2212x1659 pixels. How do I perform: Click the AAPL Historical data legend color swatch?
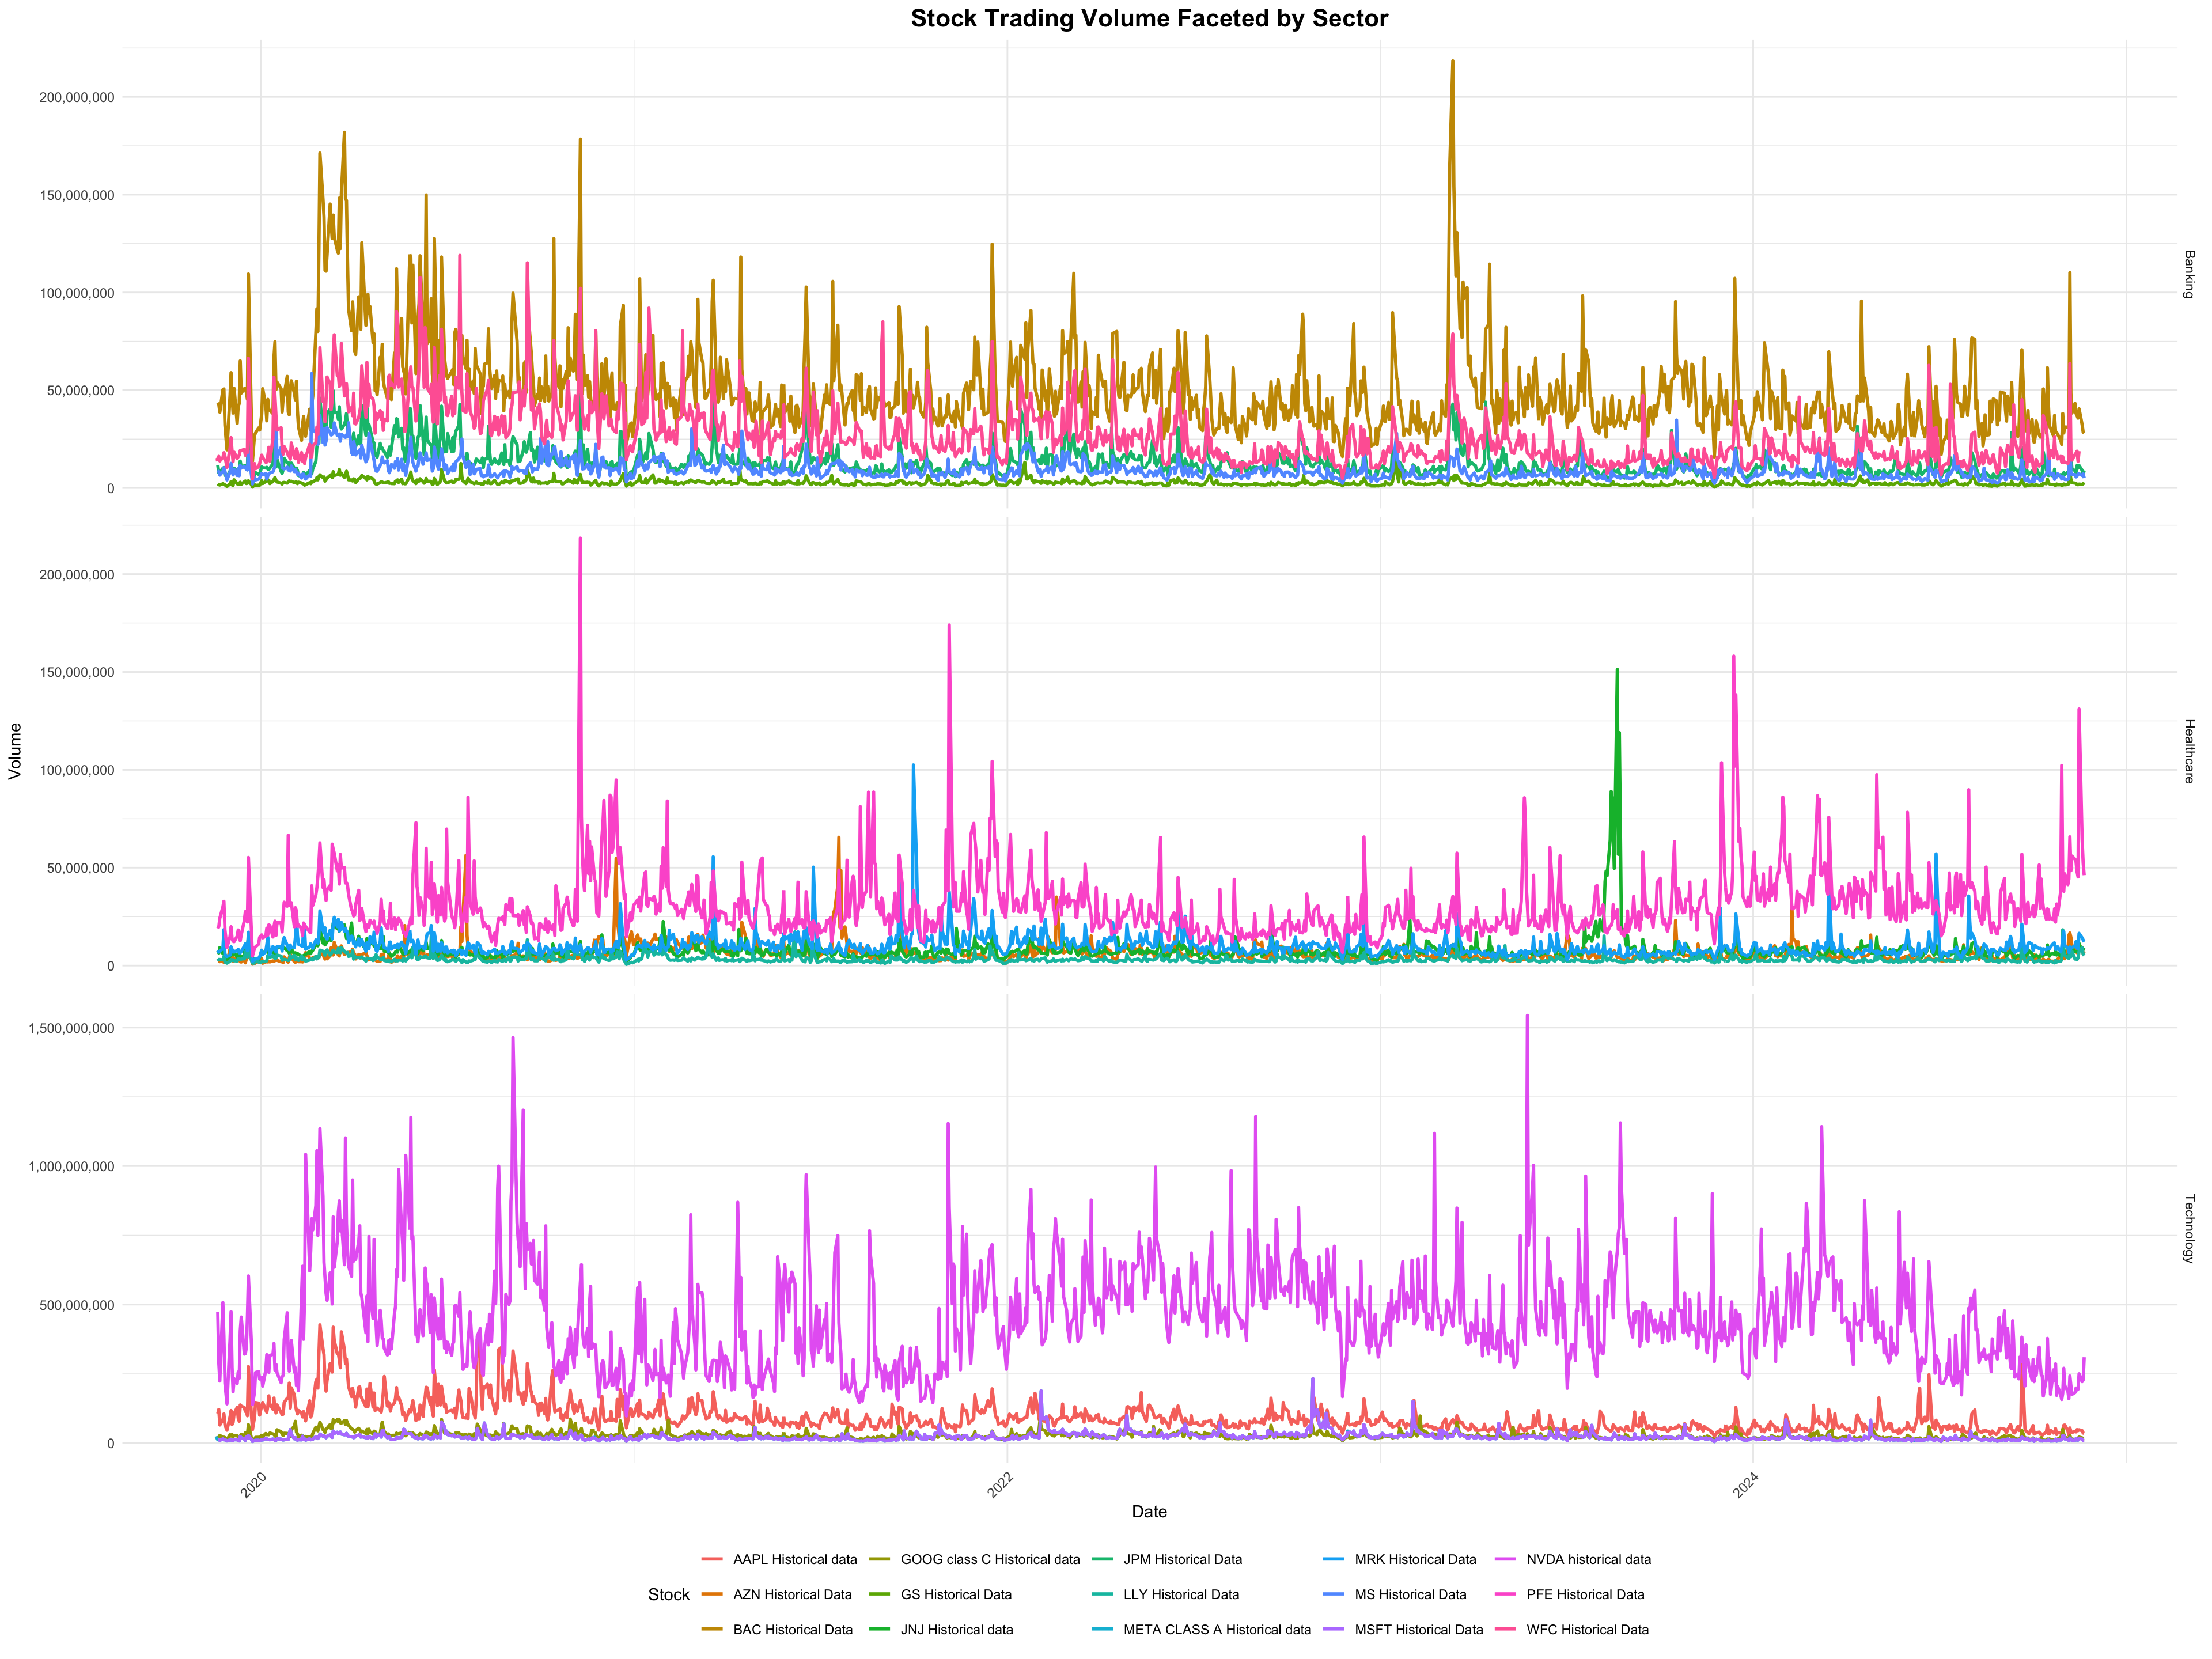(x=712, y=1559)
